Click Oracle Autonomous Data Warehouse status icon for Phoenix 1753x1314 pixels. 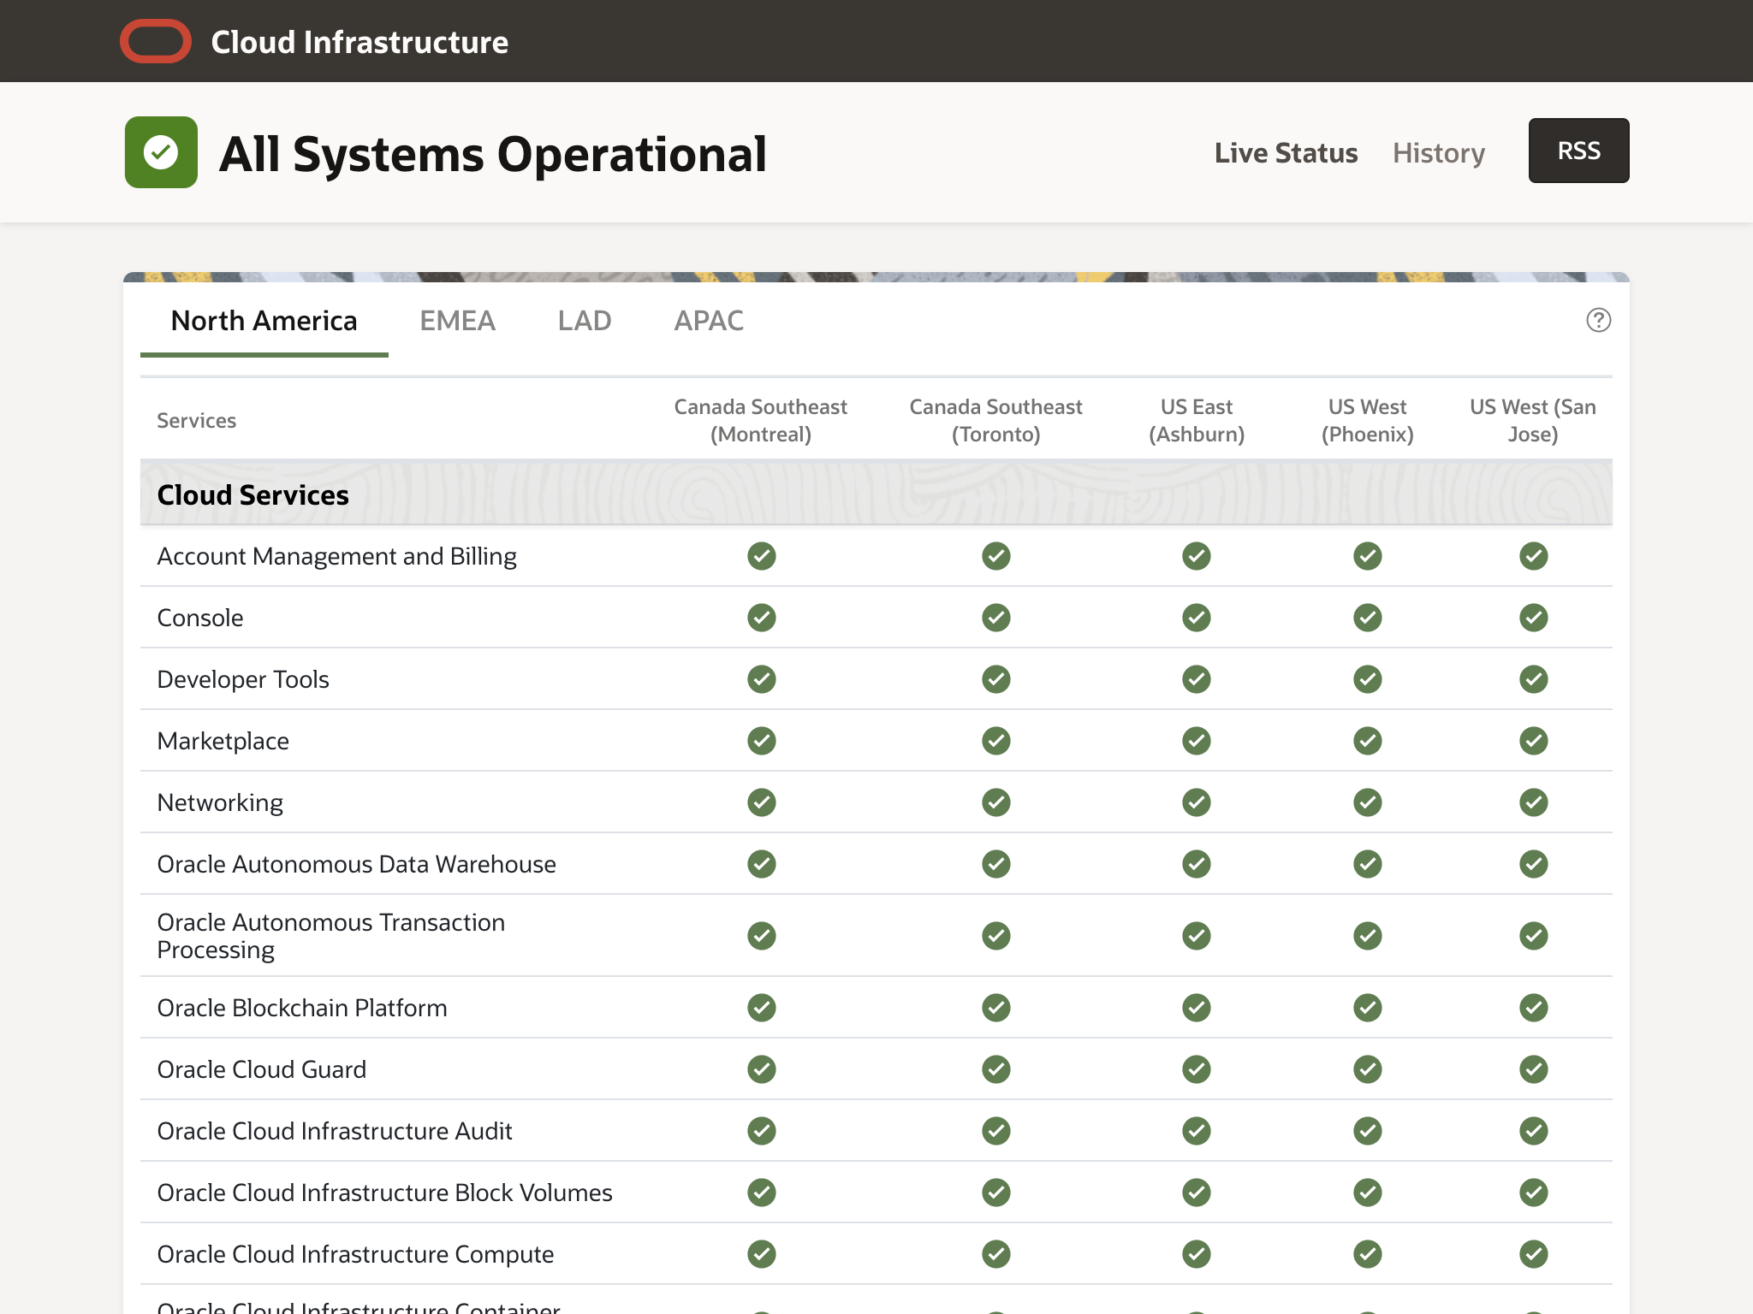point(1367,863)
